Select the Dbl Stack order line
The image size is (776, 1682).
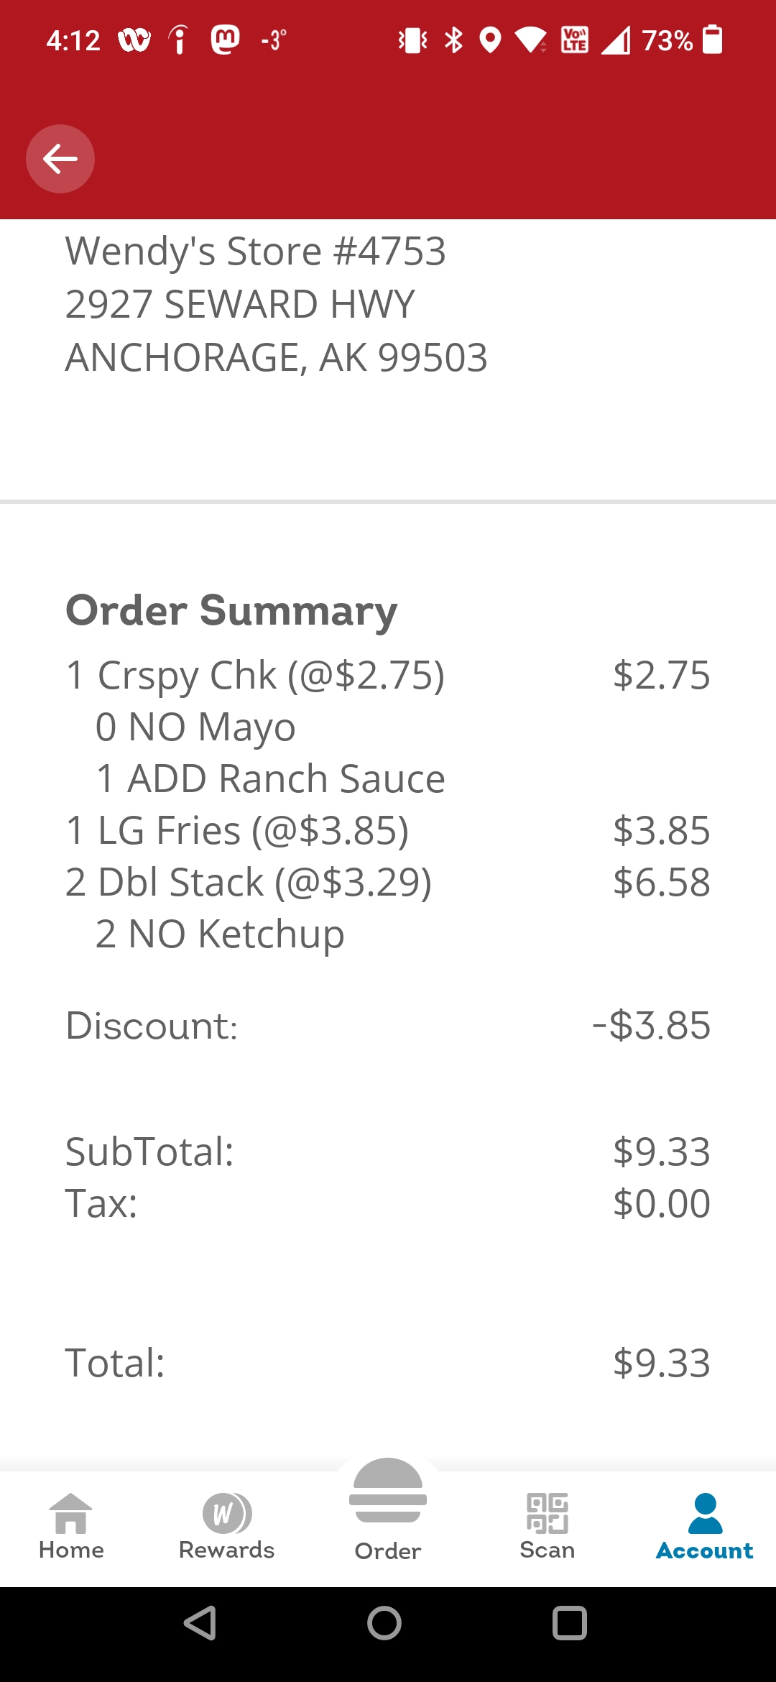point(249,883)
